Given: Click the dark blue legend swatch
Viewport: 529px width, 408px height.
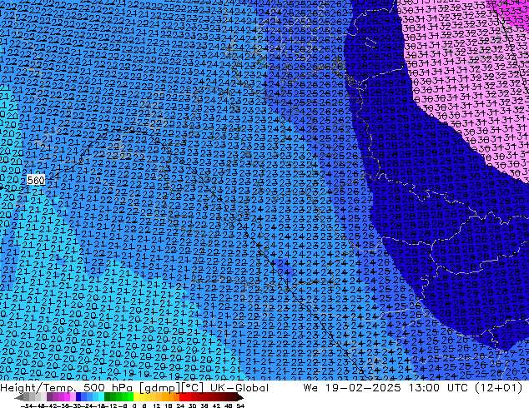Looking at the screenshot, I should pyautogui.click(x=78, y=396).
